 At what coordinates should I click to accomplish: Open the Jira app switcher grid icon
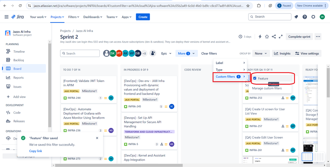tap(7, 17)
